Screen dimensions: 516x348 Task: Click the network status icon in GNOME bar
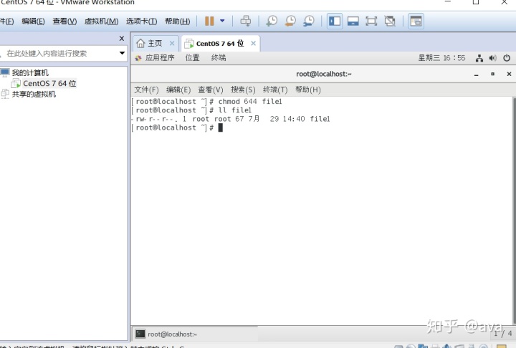tap(479, 58)
